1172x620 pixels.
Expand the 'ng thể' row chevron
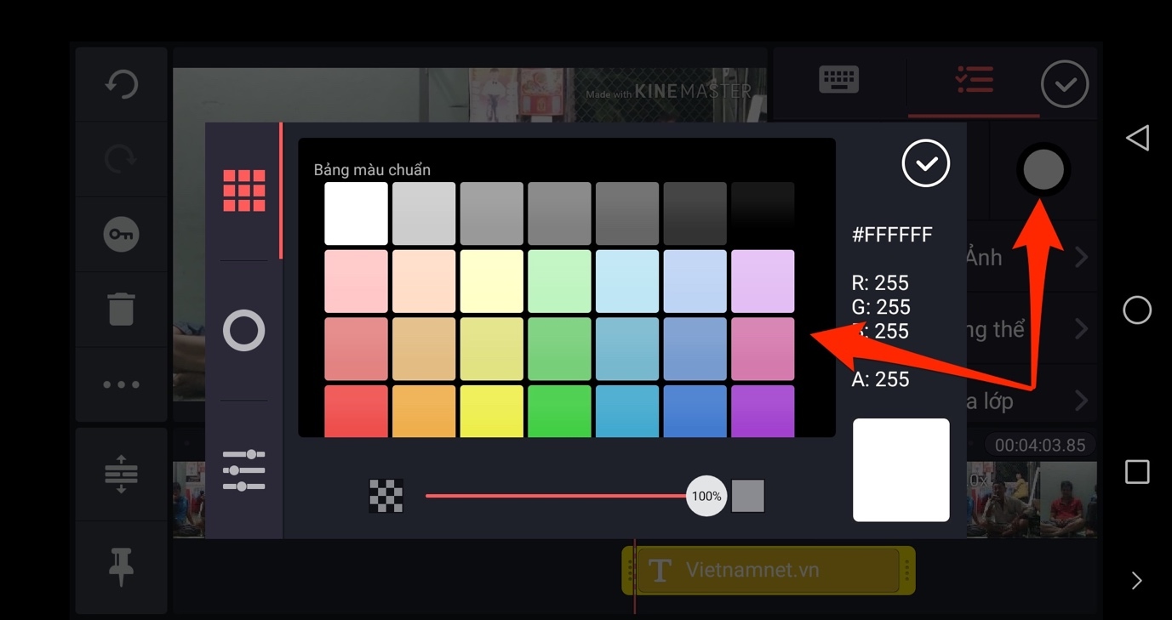pos(1081,328)
